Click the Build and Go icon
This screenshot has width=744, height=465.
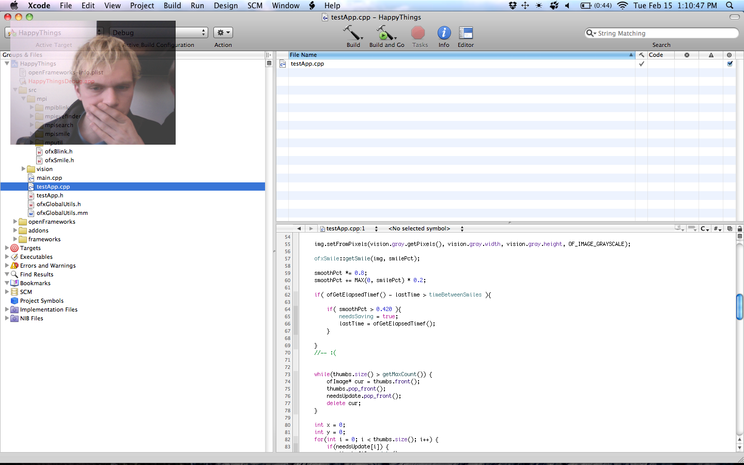[385, 34]
